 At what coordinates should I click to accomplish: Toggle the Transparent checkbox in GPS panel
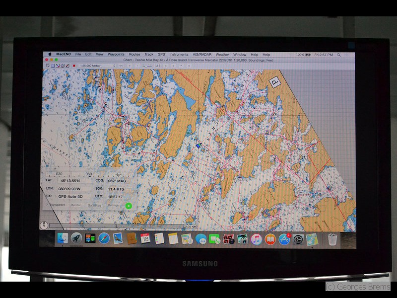coord(56,205)
